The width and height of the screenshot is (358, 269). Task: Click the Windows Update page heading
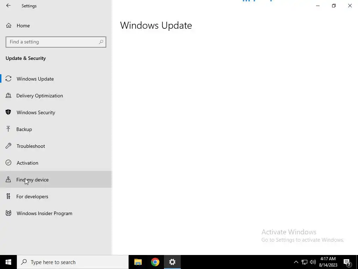(156, 25)
